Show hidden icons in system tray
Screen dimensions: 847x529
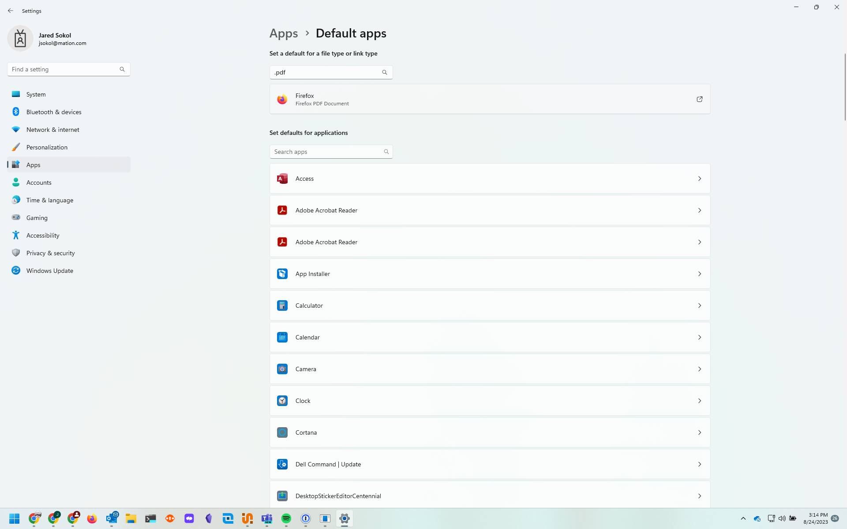[743, 518]
